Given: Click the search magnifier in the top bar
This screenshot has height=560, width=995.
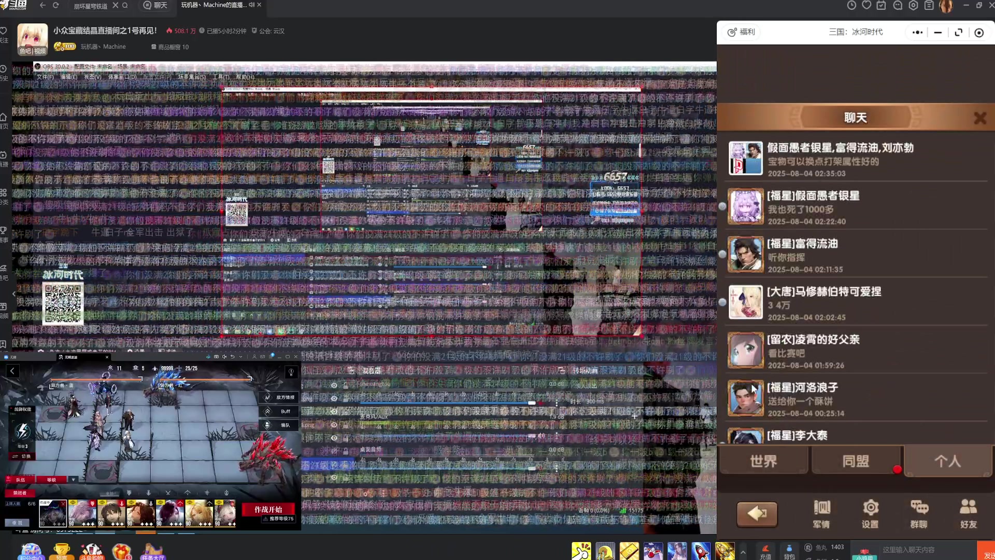Looking at the screenshot, I should [125, 5].
